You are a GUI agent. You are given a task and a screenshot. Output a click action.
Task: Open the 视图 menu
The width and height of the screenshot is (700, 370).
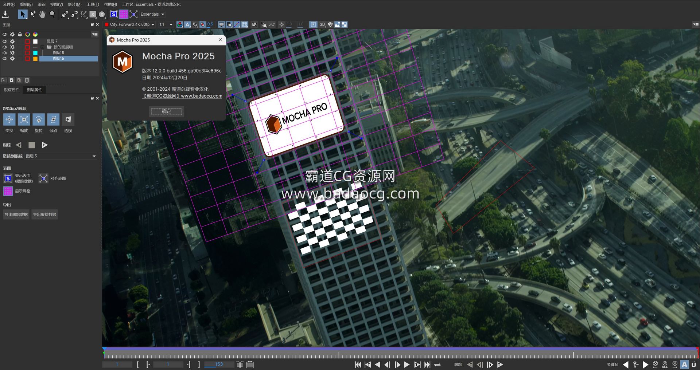pos(57,4)
